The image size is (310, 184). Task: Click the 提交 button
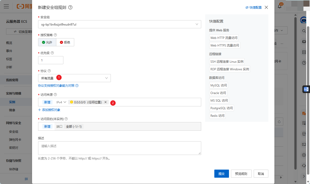pos(221,174)
